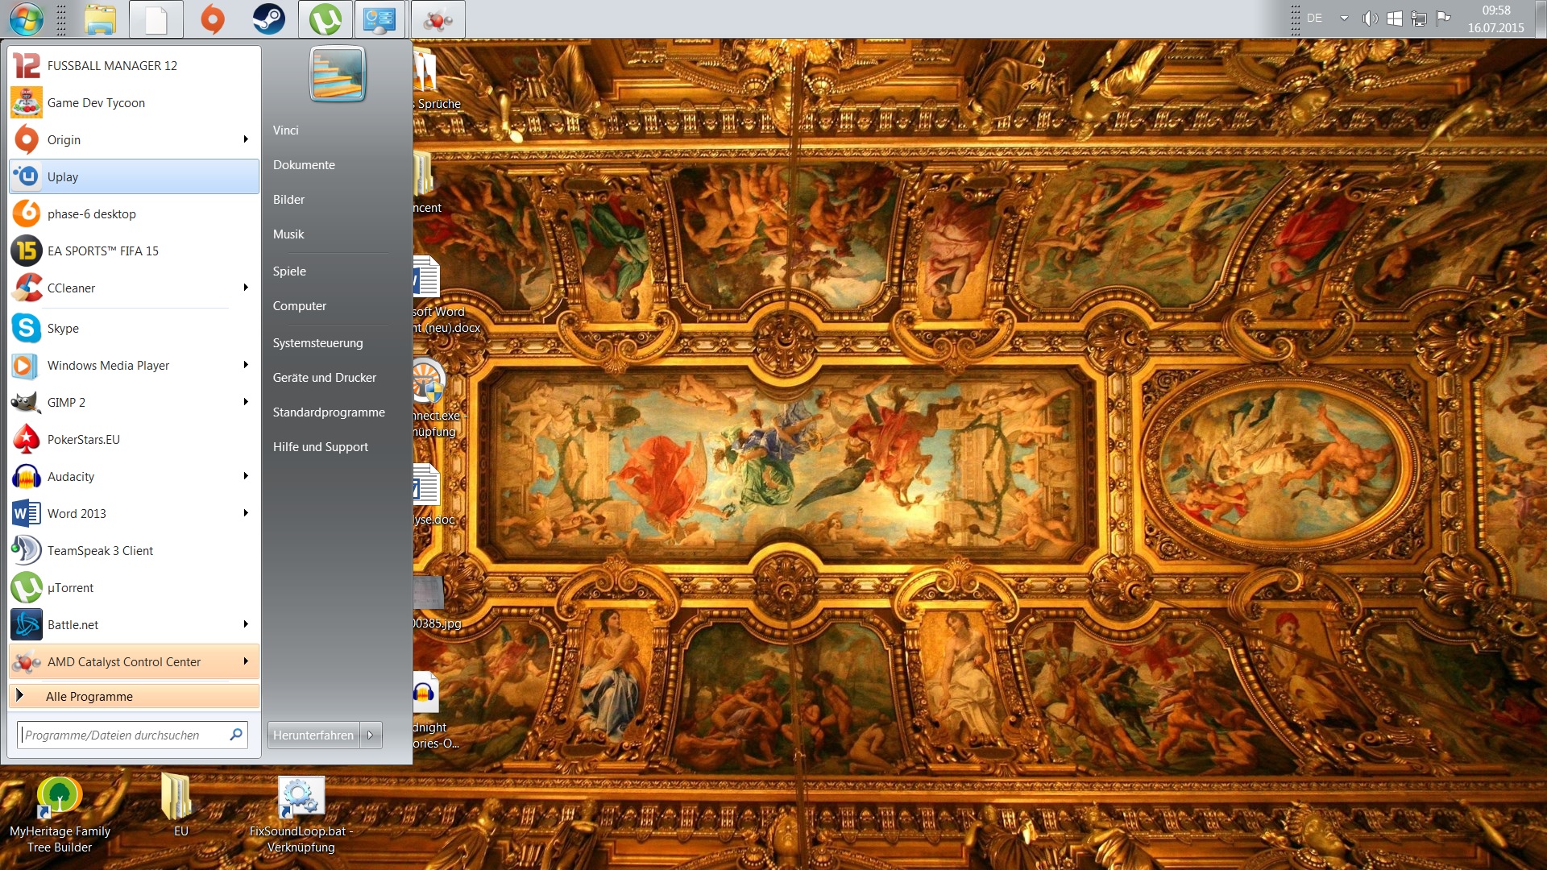Image resolution: width=1547 pixels, height=870 pixels.
Task: Open Steam from the taskbar
Action: (x=269, y=19)
